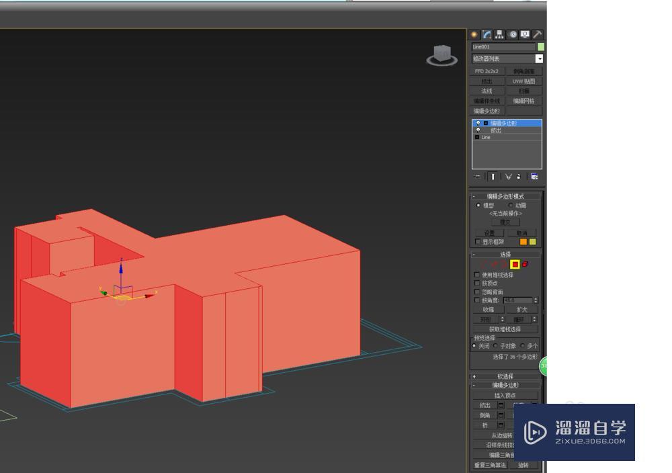Enable the 按顶点 checkbox
The height and width of the screenshot is (473, 672).
pyautogui.click(x=477, y=284)
